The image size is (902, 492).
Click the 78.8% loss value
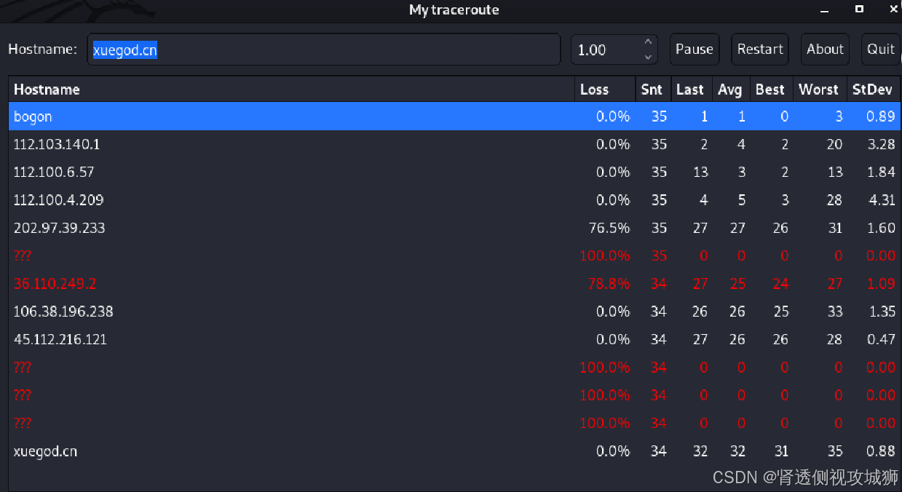(609, 284)
